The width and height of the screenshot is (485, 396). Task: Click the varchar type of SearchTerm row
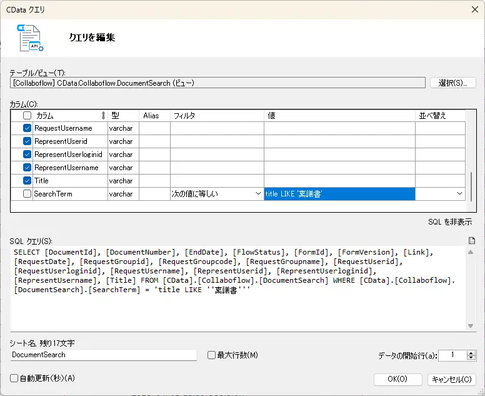click(121, 194)
